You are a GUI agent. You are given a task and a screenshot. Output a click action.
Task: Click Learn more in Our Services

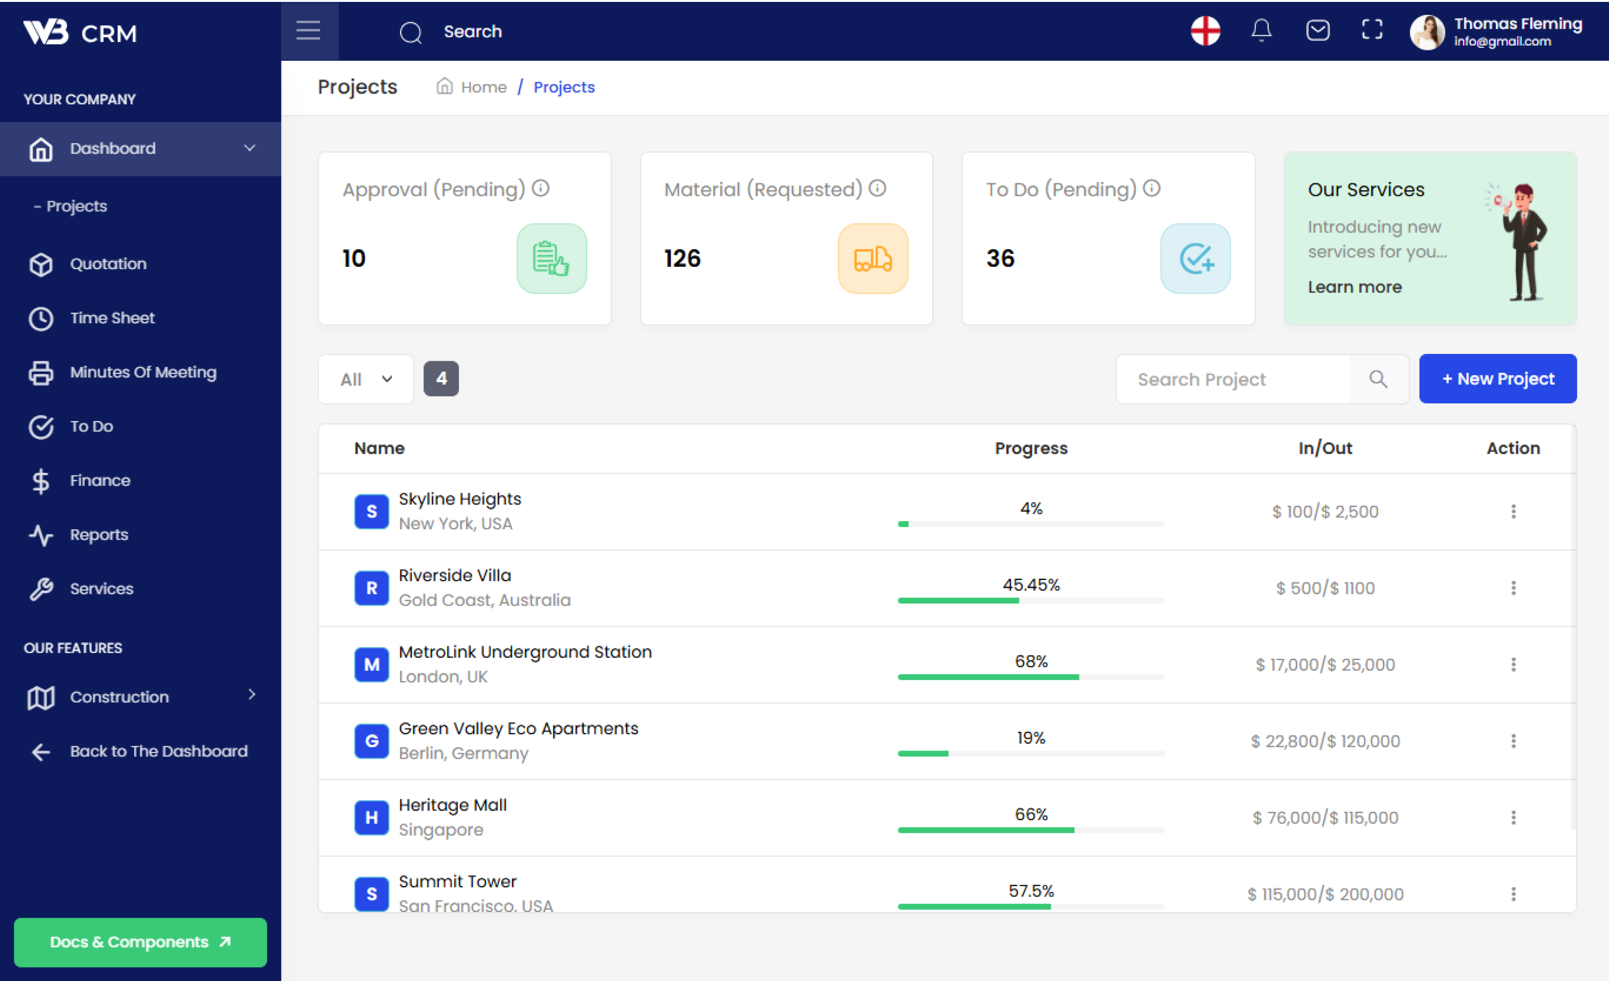click(1354, 287)
